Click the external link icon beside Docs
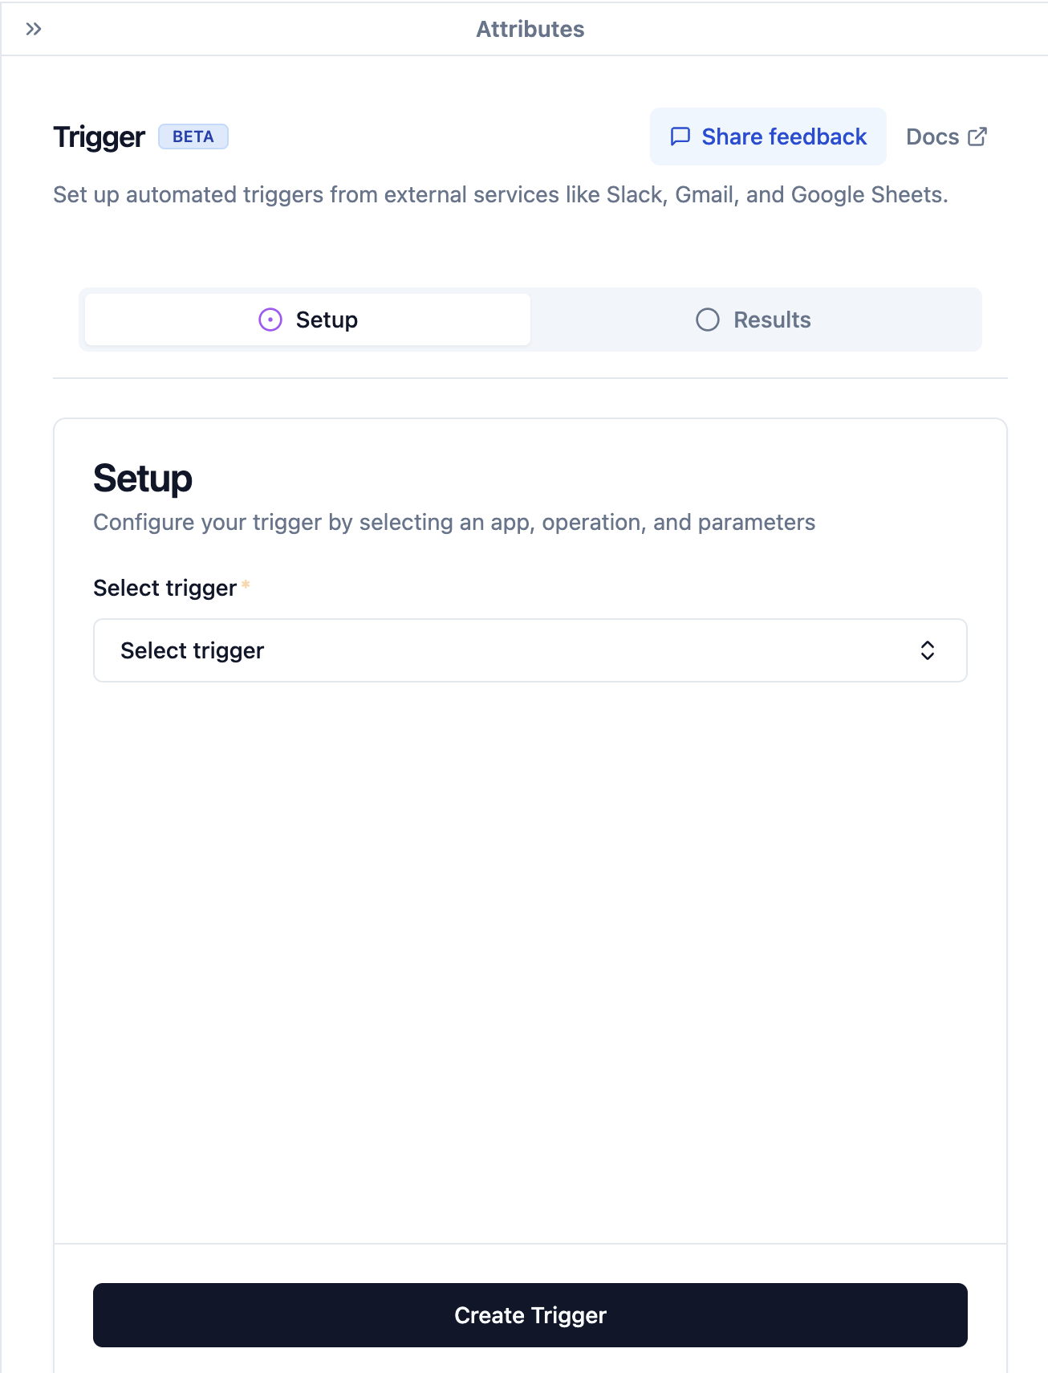1048x1373 pixels. pos(977,136)
